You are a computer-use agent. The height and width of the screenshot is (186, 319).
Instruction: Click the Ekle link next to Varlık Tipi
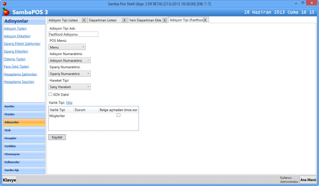point(69,103)
